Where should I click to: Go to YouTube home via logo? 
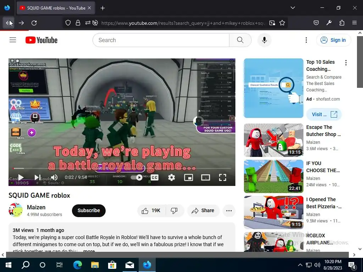tap(41, 40)
